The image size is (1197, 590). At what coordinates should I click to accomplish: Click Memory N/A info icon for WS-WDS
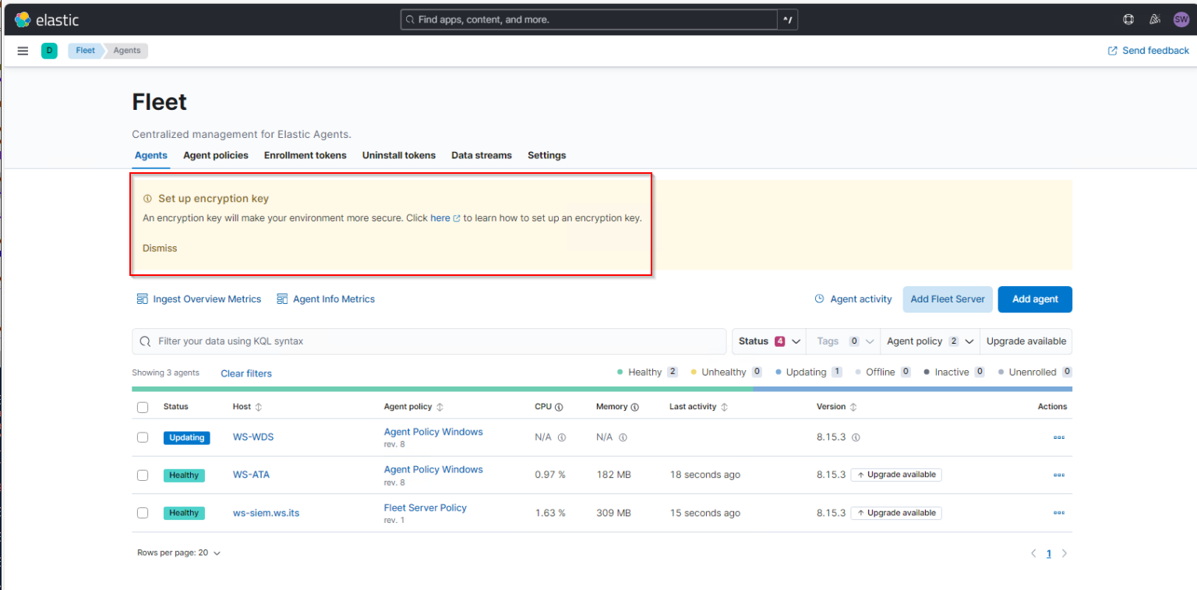click(623, 438)
